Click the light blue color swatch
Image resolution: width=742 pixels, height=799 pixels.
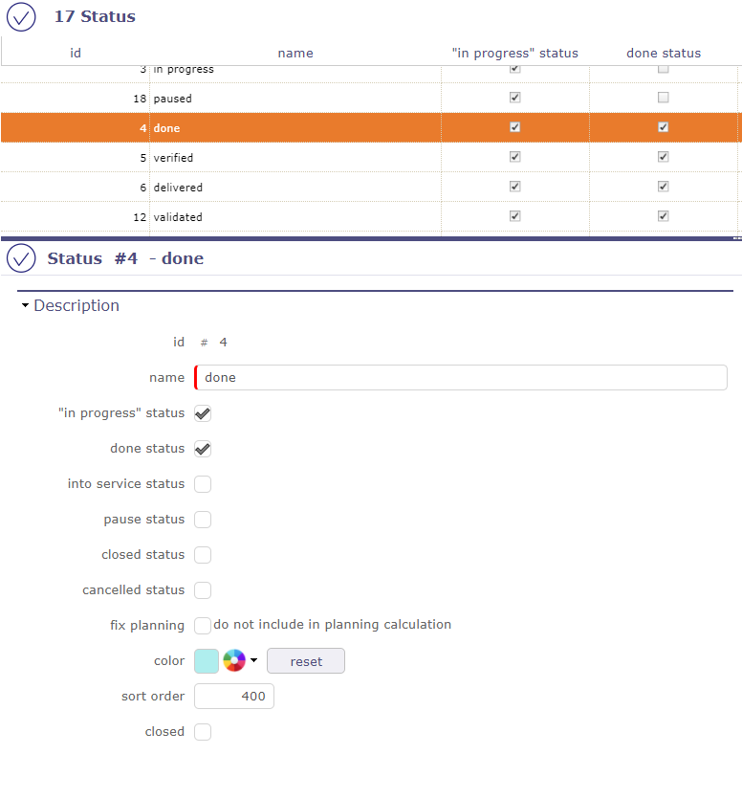click(x=207, y=661)
